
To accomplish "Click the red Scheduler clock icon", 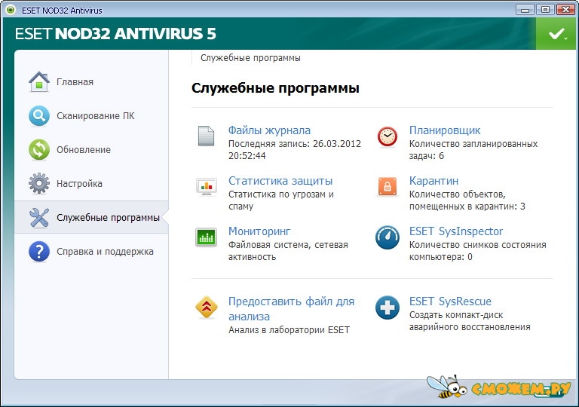I will (x=388, y=136).
